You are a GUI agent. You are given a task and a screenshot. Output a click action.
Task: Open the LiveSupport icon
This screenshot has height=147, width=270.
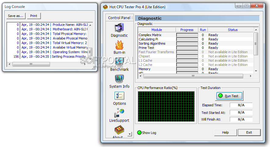tap(119, 113)
